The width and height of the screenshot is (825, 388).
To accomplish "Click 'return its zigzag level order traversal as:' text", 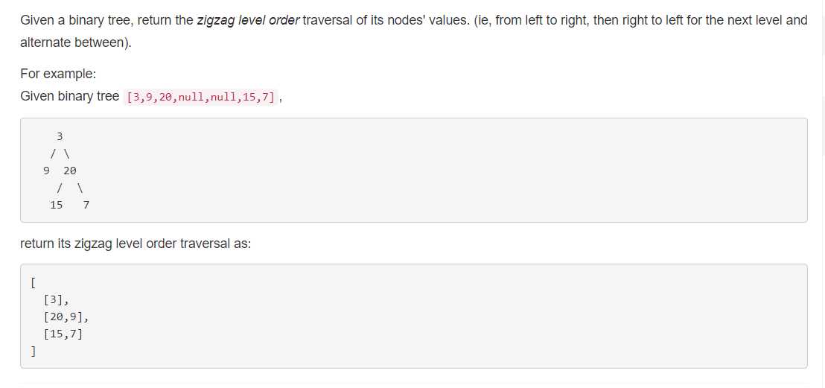I will (x=136, y=244).
